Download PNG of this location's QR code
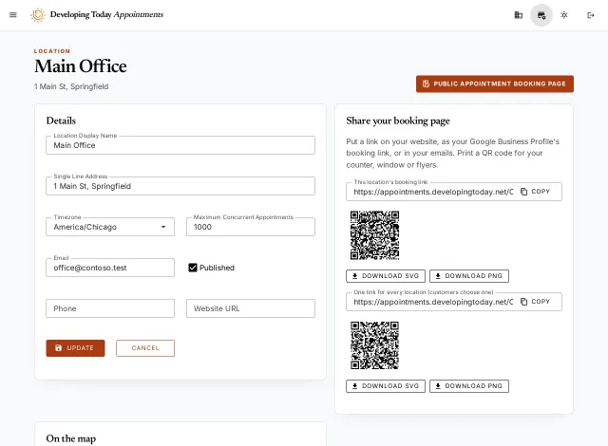Image resolution: width=608 pixels, height=446 pixels. point(469,276)
